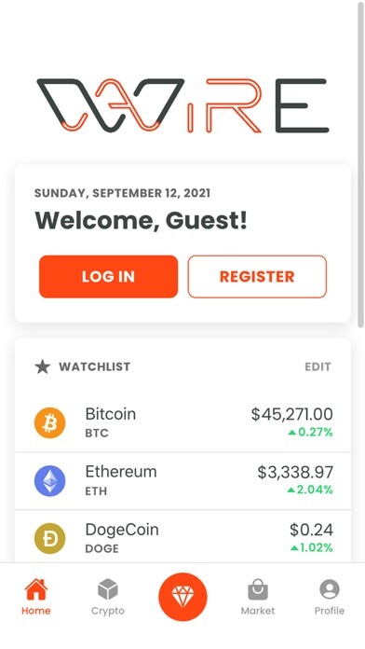365x649 pixels.
Task: Click the LOG IN button
Action: (x=108, y=277)
